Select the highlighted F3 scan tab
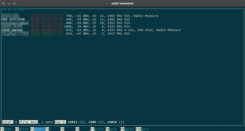The width and height of the screenshot is (245, 131). (x=37, y=129)
